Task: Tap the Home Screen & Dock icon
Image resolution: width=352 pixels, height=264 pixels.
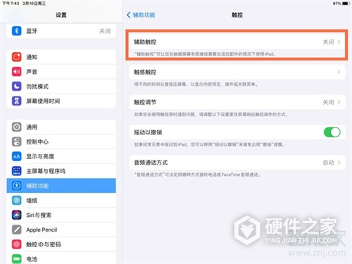Action: [x=16, y=171]
